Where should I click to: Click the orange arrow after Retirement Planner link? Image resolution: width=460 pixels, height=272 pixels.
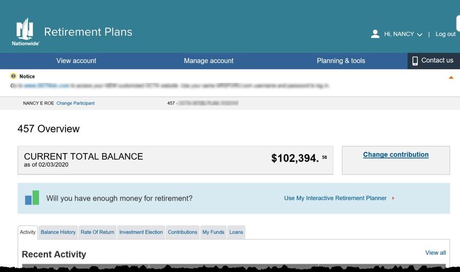393,198
